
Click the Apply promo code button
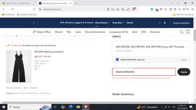coord(184,72)
